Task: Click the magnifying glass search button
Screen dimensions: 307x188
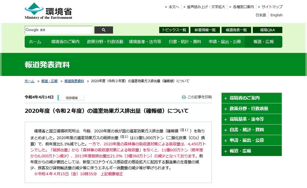Action: coord(104,30)
